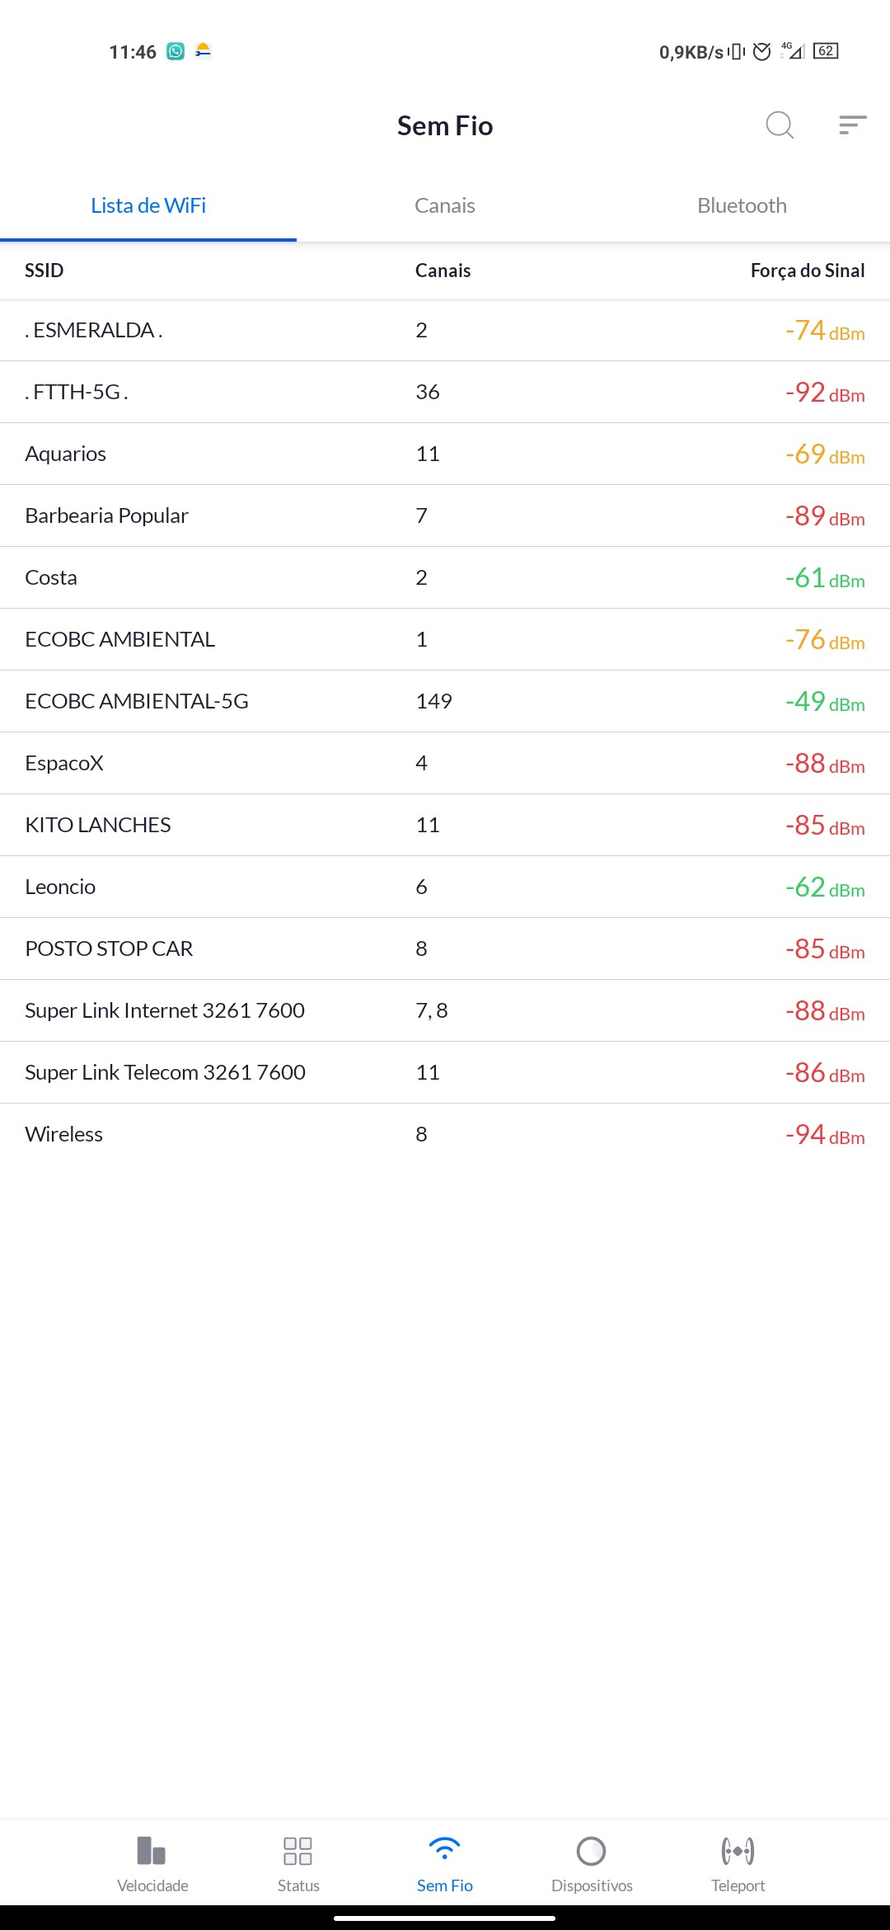Select the Lista de WiFi tab
Image resolution: width=890 pixels, height=1930 pixels.
pos(148,205)
